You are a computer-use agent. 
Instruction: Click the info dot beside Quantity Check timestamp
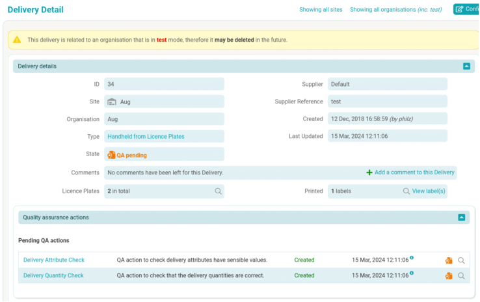point(412,273)
